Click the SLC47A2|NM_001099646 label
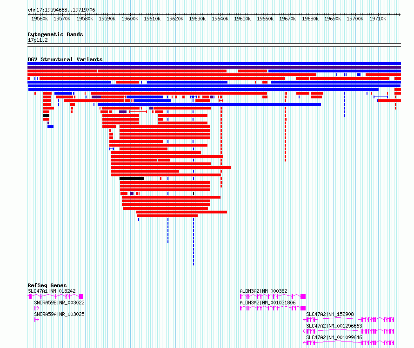 click(x=334, y=337)
